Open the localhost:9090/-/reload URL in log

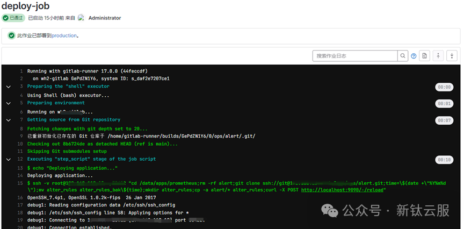342,190
